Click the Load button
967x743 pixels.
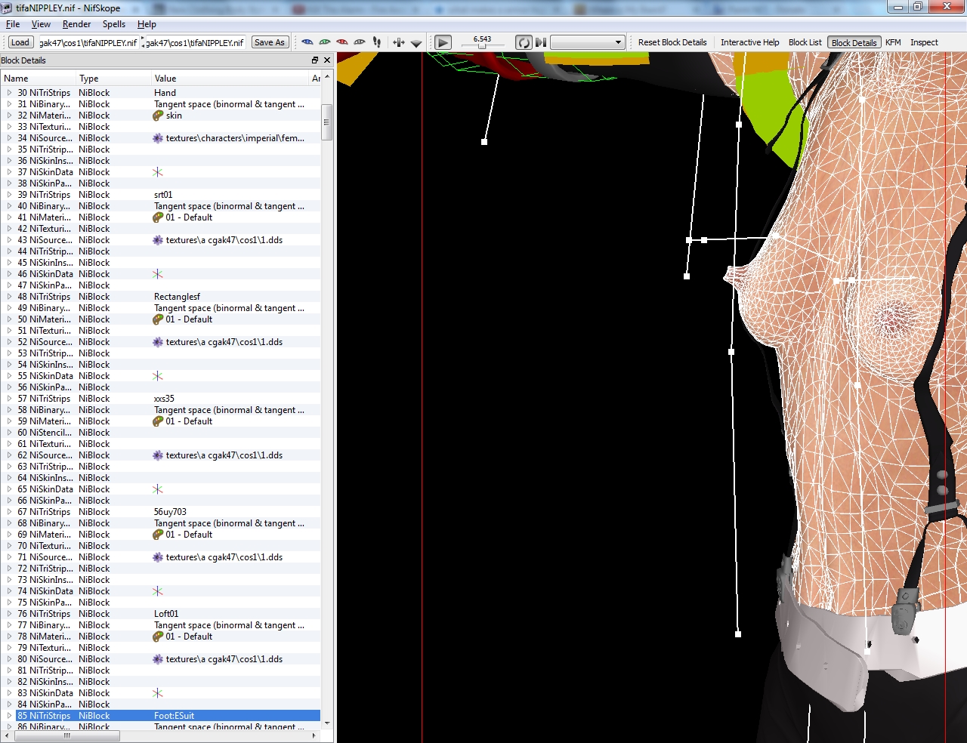pos(20,42)
